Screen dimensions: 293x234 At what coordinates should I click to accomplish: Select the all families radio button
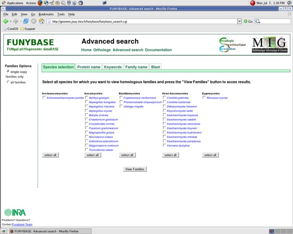click(x=8, y=82)
